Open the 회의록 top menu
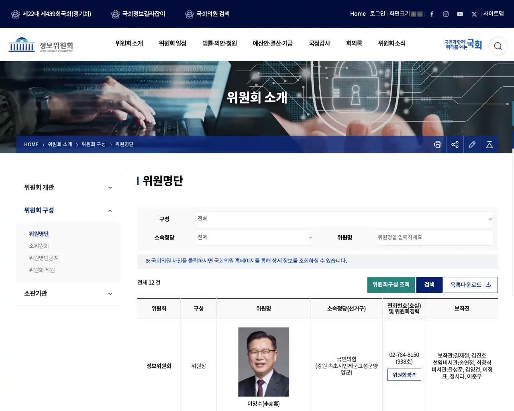Screen dimensions: 514x411 pos(354,43)
